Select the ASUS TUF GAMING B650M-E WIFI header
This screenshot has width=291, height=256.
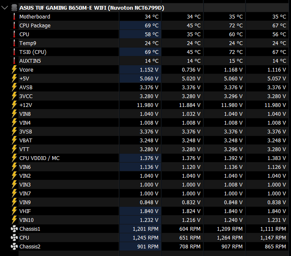(92, 8)
